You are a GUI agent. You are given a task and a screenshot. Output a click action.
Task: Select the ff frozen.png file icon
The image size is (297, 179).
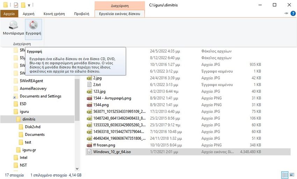point(89,145)
